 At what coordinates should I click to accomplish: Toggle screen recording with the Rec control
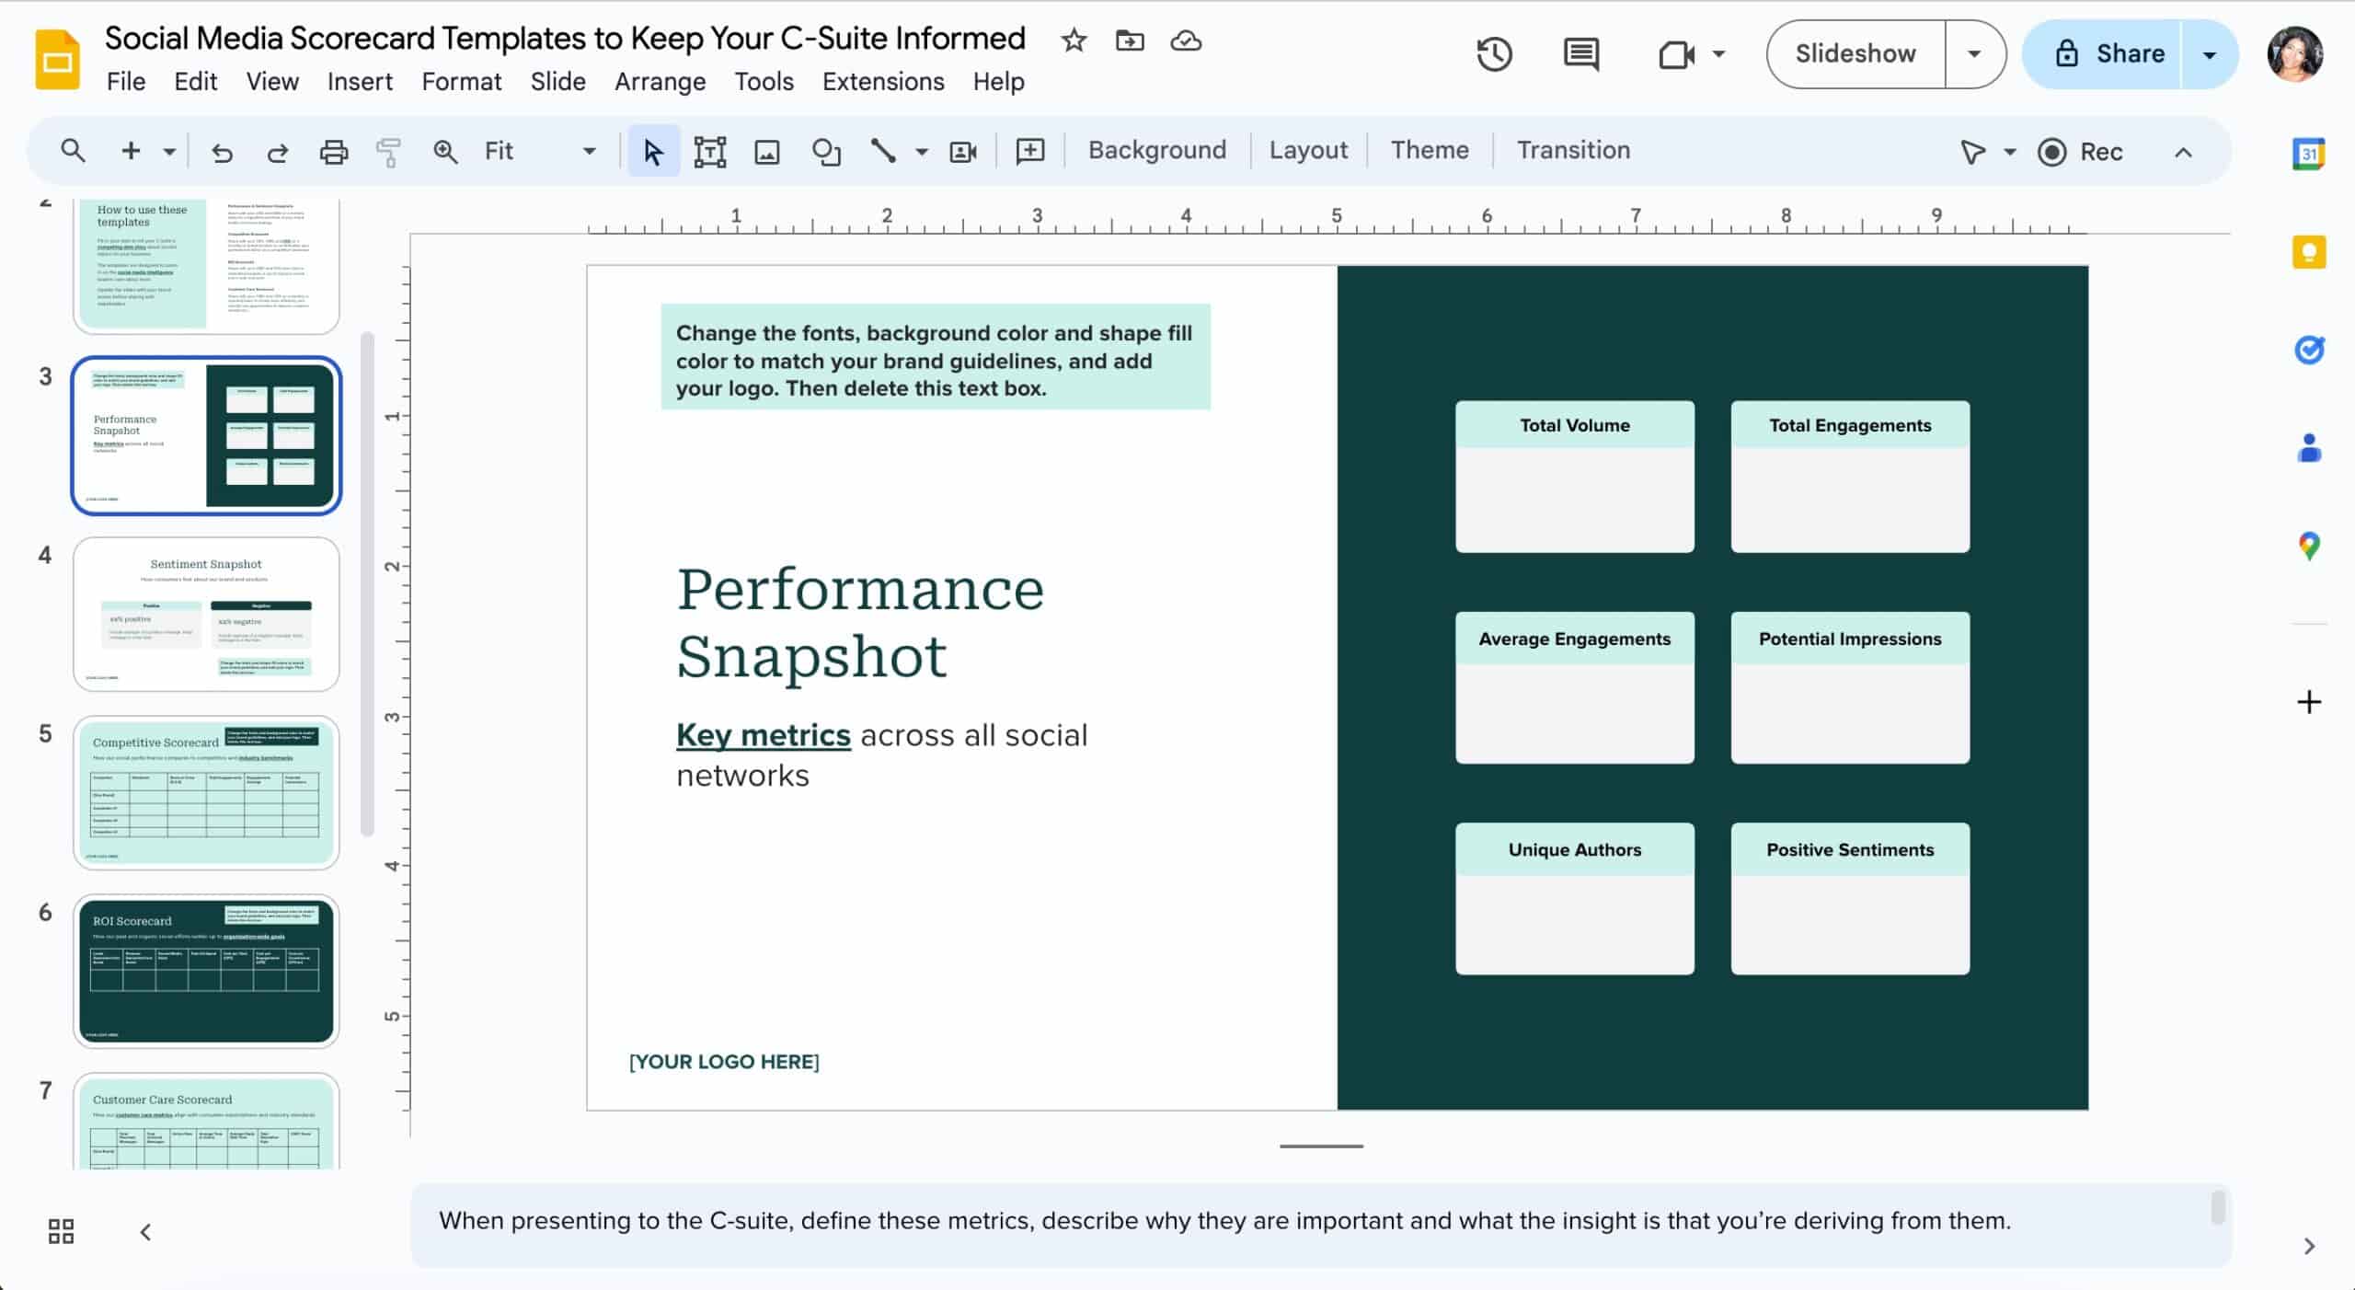tap(2081, 152)
